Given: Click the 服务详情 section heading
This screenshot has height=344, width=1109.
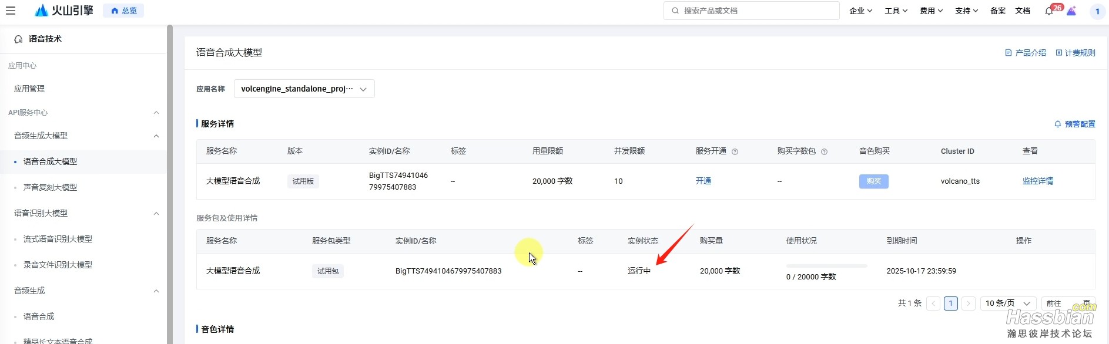Looking at the screenshot, I should (217, 124).
